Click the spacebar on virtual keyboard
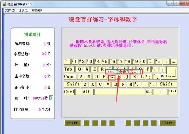Image resolution: width=189 pixels, height=134 pixels. [119, 92]
